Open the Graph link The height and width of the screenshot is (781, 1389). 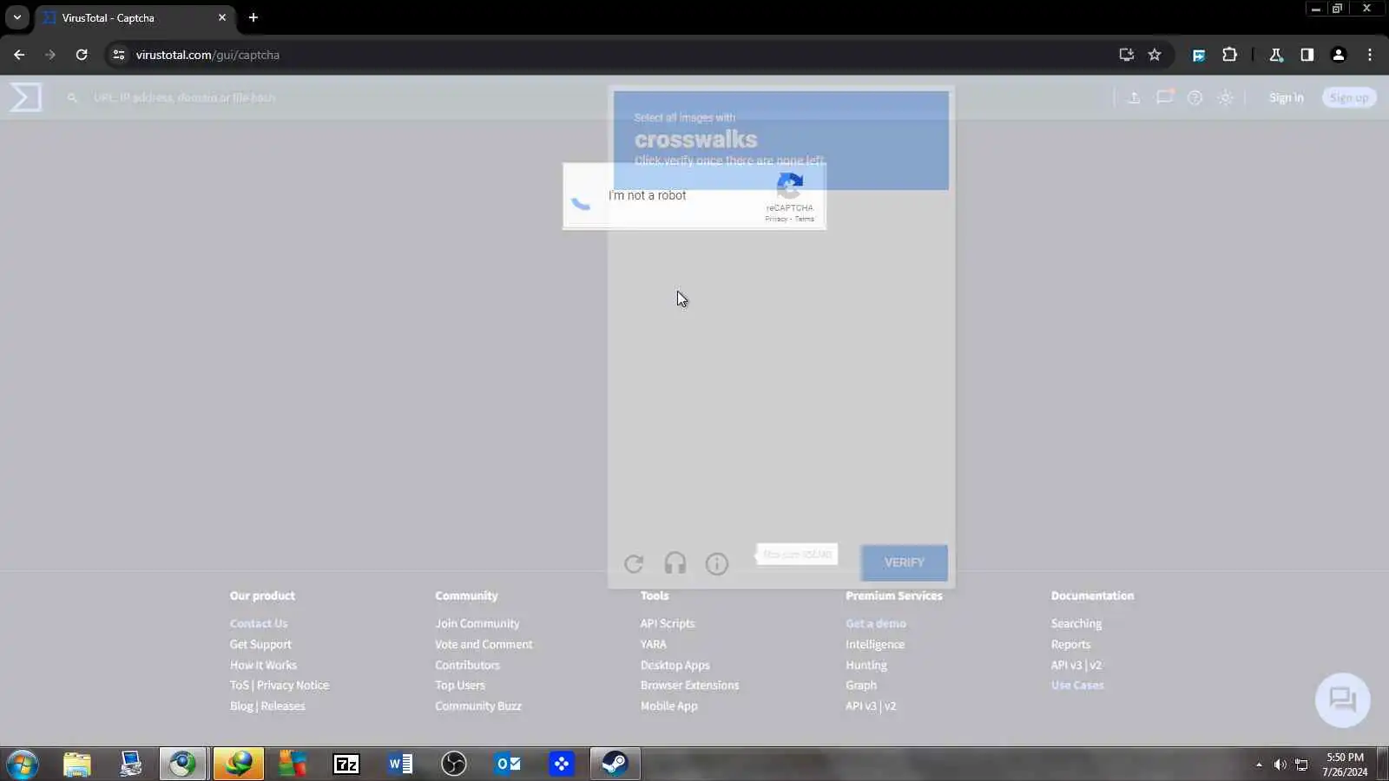point(861,685)
